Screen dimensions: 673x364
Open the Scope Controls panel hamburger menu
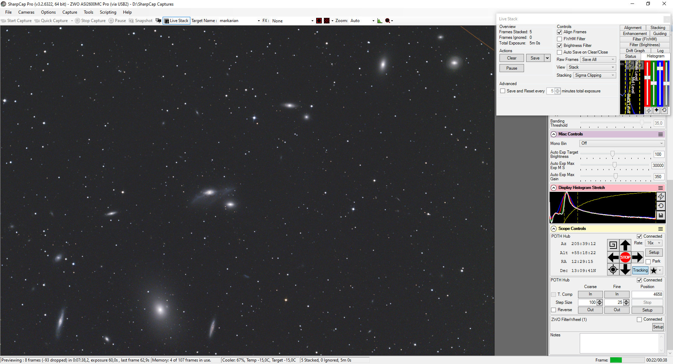[x=661, y=229]
